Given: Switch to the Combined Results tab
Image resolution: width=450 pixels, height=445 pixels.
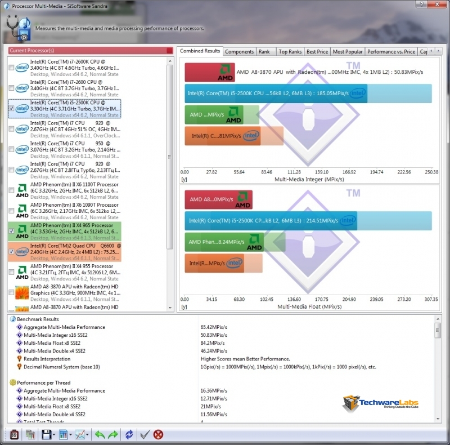Looking at the screenshot, I should (200, 51).
